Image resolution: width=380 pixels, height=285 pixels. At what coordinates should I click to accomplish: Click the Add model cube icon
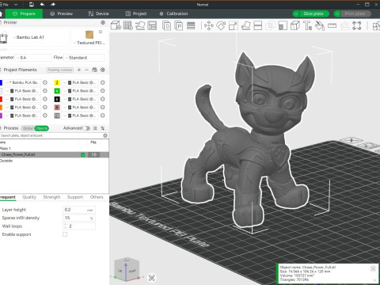[x=116, y=25]
